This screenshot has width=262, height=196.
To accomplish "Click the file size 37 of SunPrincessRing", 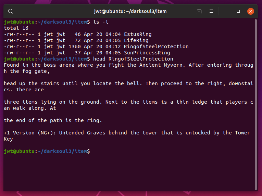I will coord(78,53).
